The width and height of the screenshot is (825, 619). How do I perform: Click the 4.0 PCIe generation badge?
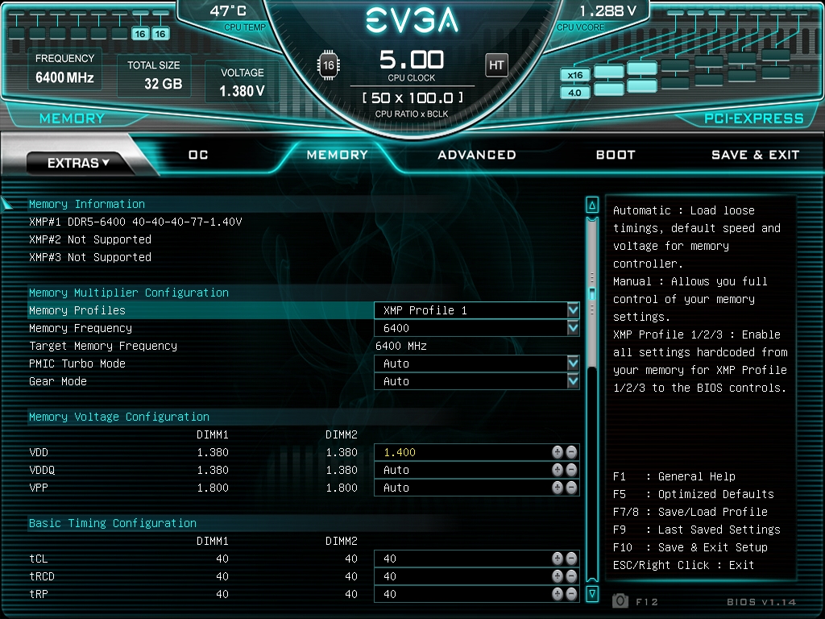point(574,93)
